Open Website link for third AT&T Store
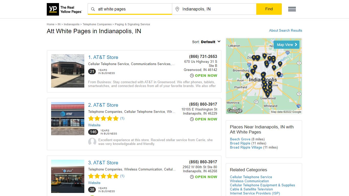 pos(94,183)
